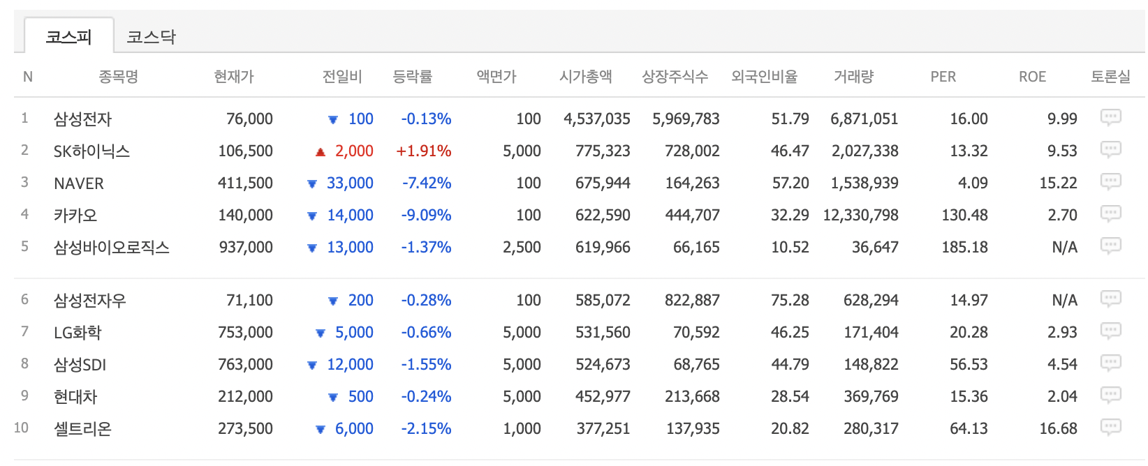This screenshot has height=466, width=1148.
Task: Open the LG화학 stock link
Action: pyautogui.click(x=78, y=333)
